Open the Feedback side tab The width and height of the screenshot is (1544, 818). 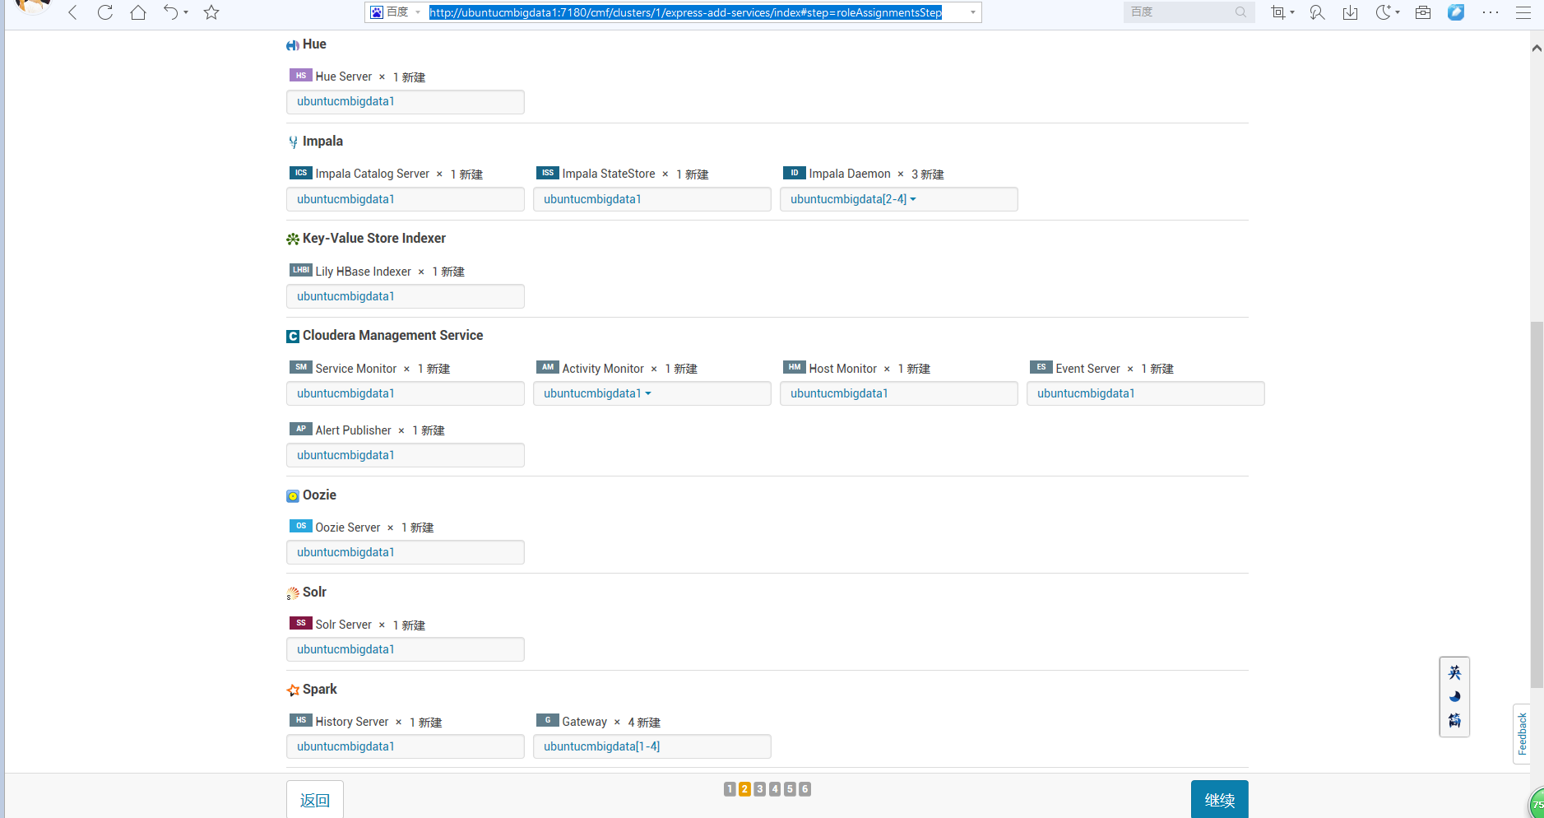coord(1522,734)
